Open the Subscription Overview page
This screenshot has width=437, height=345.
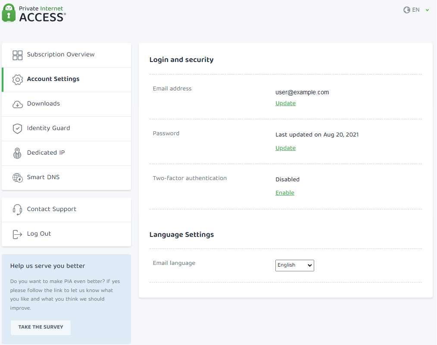(x=61, y=55)
